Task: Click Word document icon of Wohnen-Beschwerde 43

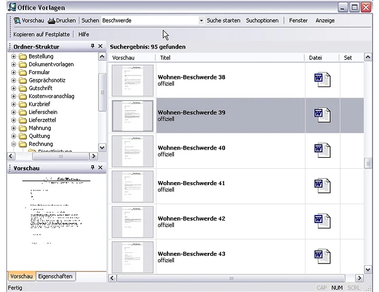Action: (322, 256)
